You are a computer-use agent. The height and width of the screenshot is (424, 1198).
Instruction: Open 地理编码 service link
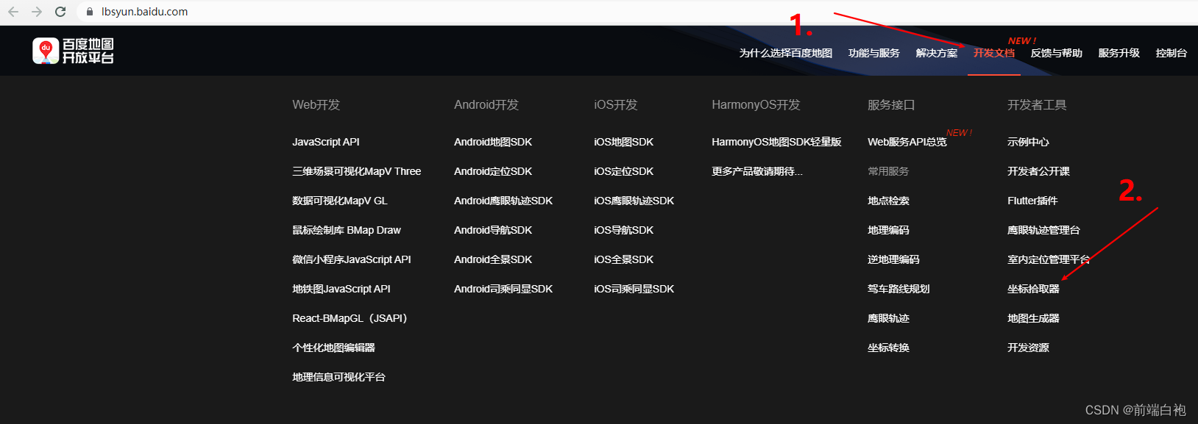point(888,230)
